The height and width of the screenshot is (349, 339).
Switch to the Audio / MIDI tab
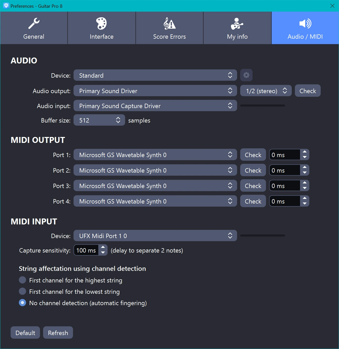(305, 28)
